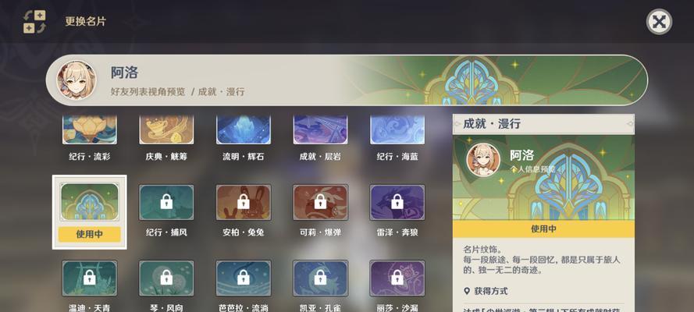Select the 纪行·海蓝 namecard thumbnail
The height and width of the screenshot is (312, 694).
tap(397, 129)
